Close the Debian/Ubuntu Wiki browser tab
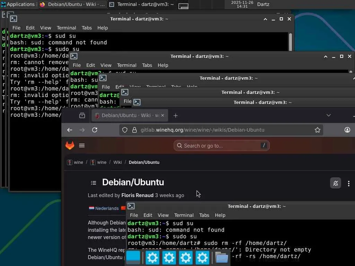 pyautogui.click(x=163, y=116)
